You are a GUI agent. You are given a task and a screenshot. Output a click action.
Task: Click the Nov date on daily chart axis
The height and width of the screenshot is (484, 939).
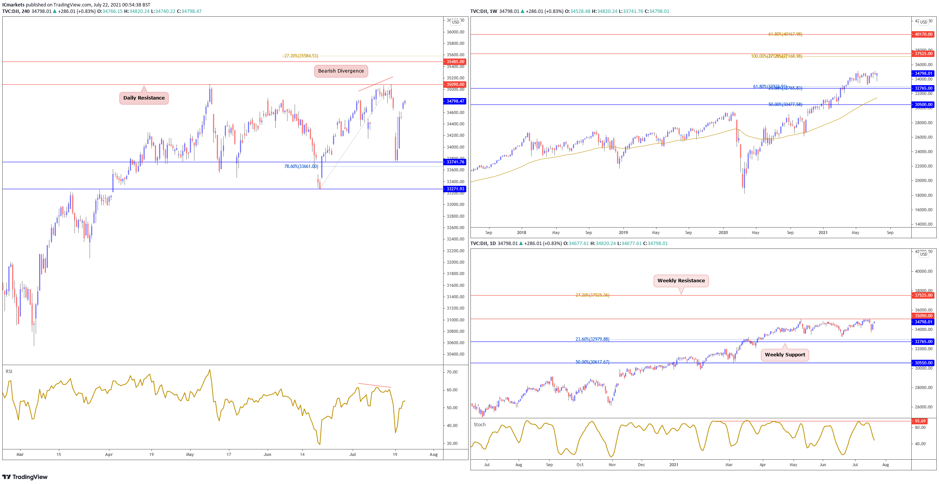pos(612,465)
